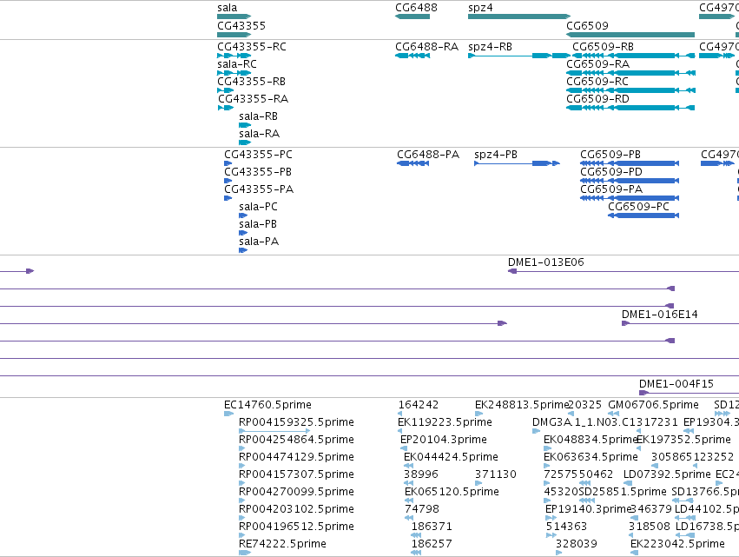
Task: Select transcript sala-RC
Action: pos(234,73)
